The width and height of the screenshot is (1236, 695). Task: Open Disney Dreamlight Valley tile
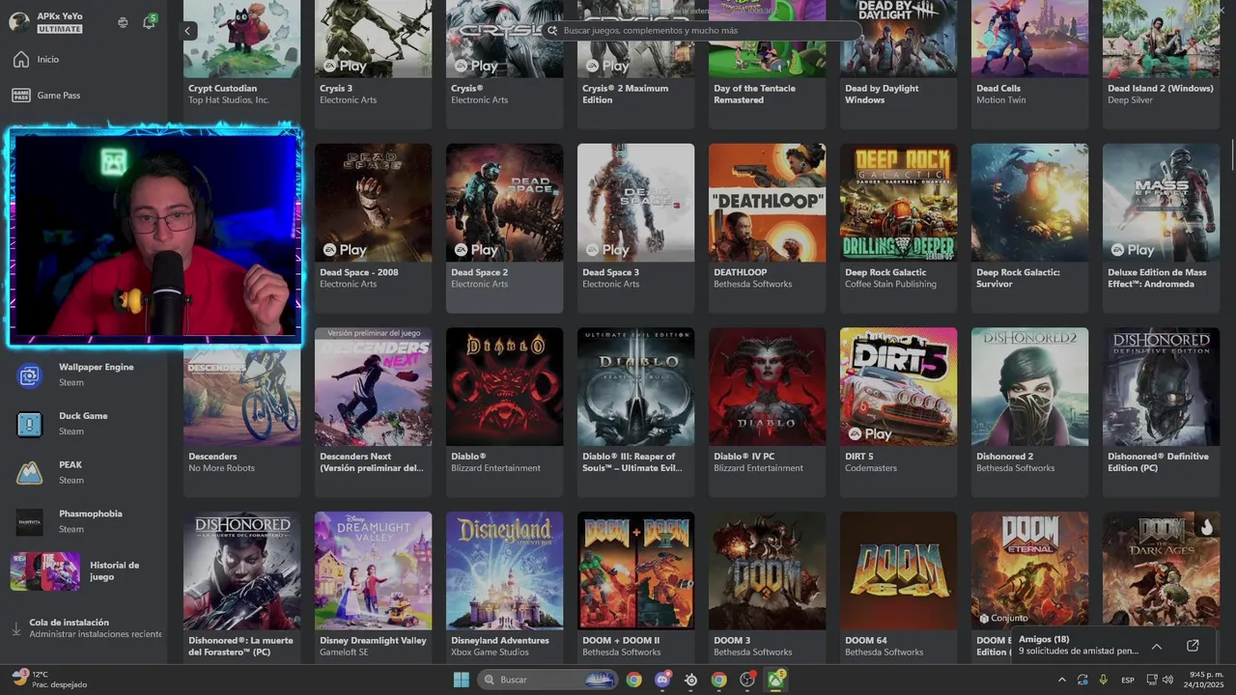373,587
